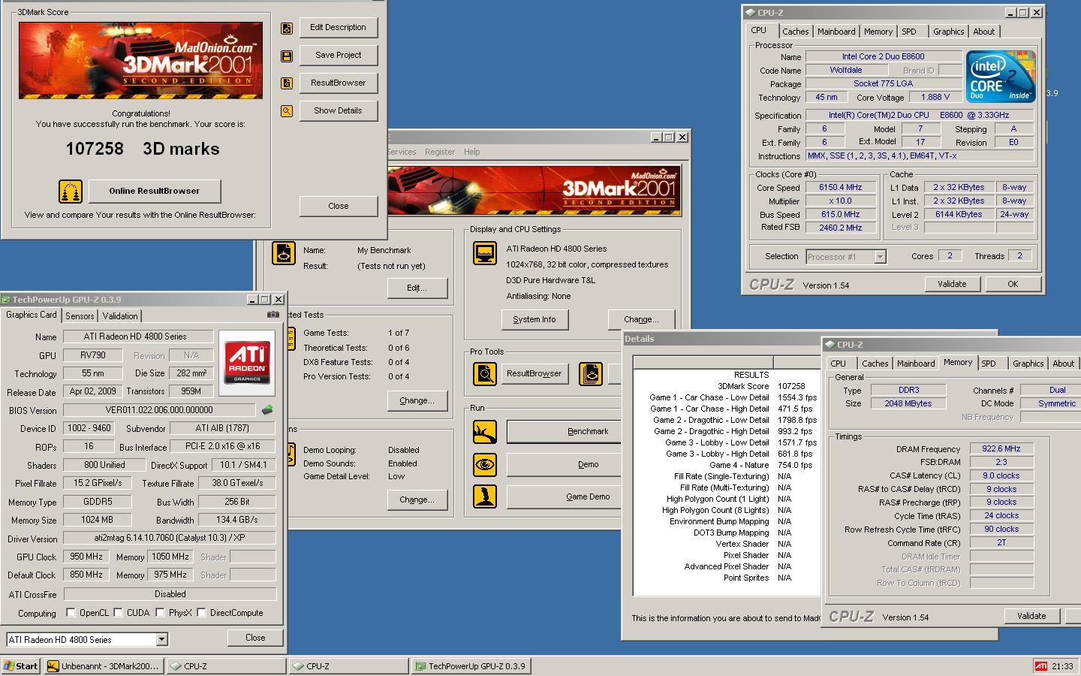Image resolution: width=1081 pixels, height=676 pixels.
Task: Click the Edit Description pencil icon
Action: click(x=286, y=29)
